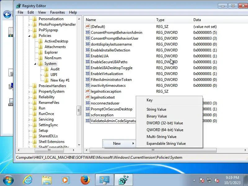This screenshot has height=186, width=248.
Task: Click the ValidateAdminCodeSignatures value icon
Action: click(88, 121)
